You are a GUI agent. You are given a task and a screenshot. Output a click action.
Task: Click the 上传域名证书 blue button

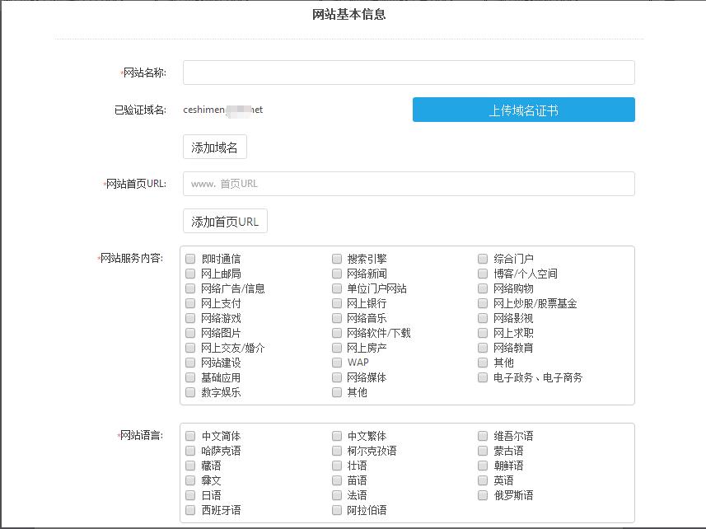(x=523, y=110)
